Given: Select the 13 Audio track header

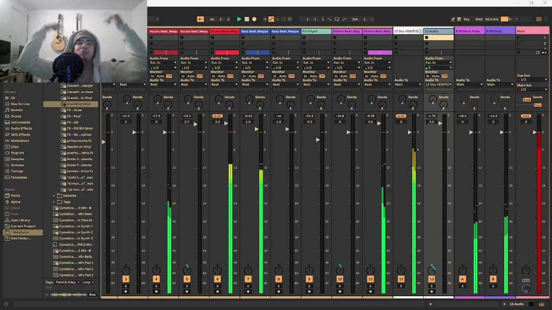Looking at the screenshot, I should [439, 31].
